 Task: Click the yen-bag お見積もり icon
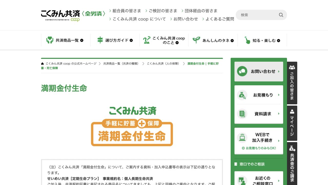point(242,95)
